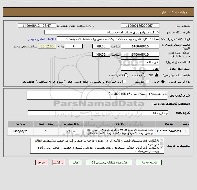The height and width of the screenshot is (190, 197).
Task: Click the خروج exit button
Action: 42,162
